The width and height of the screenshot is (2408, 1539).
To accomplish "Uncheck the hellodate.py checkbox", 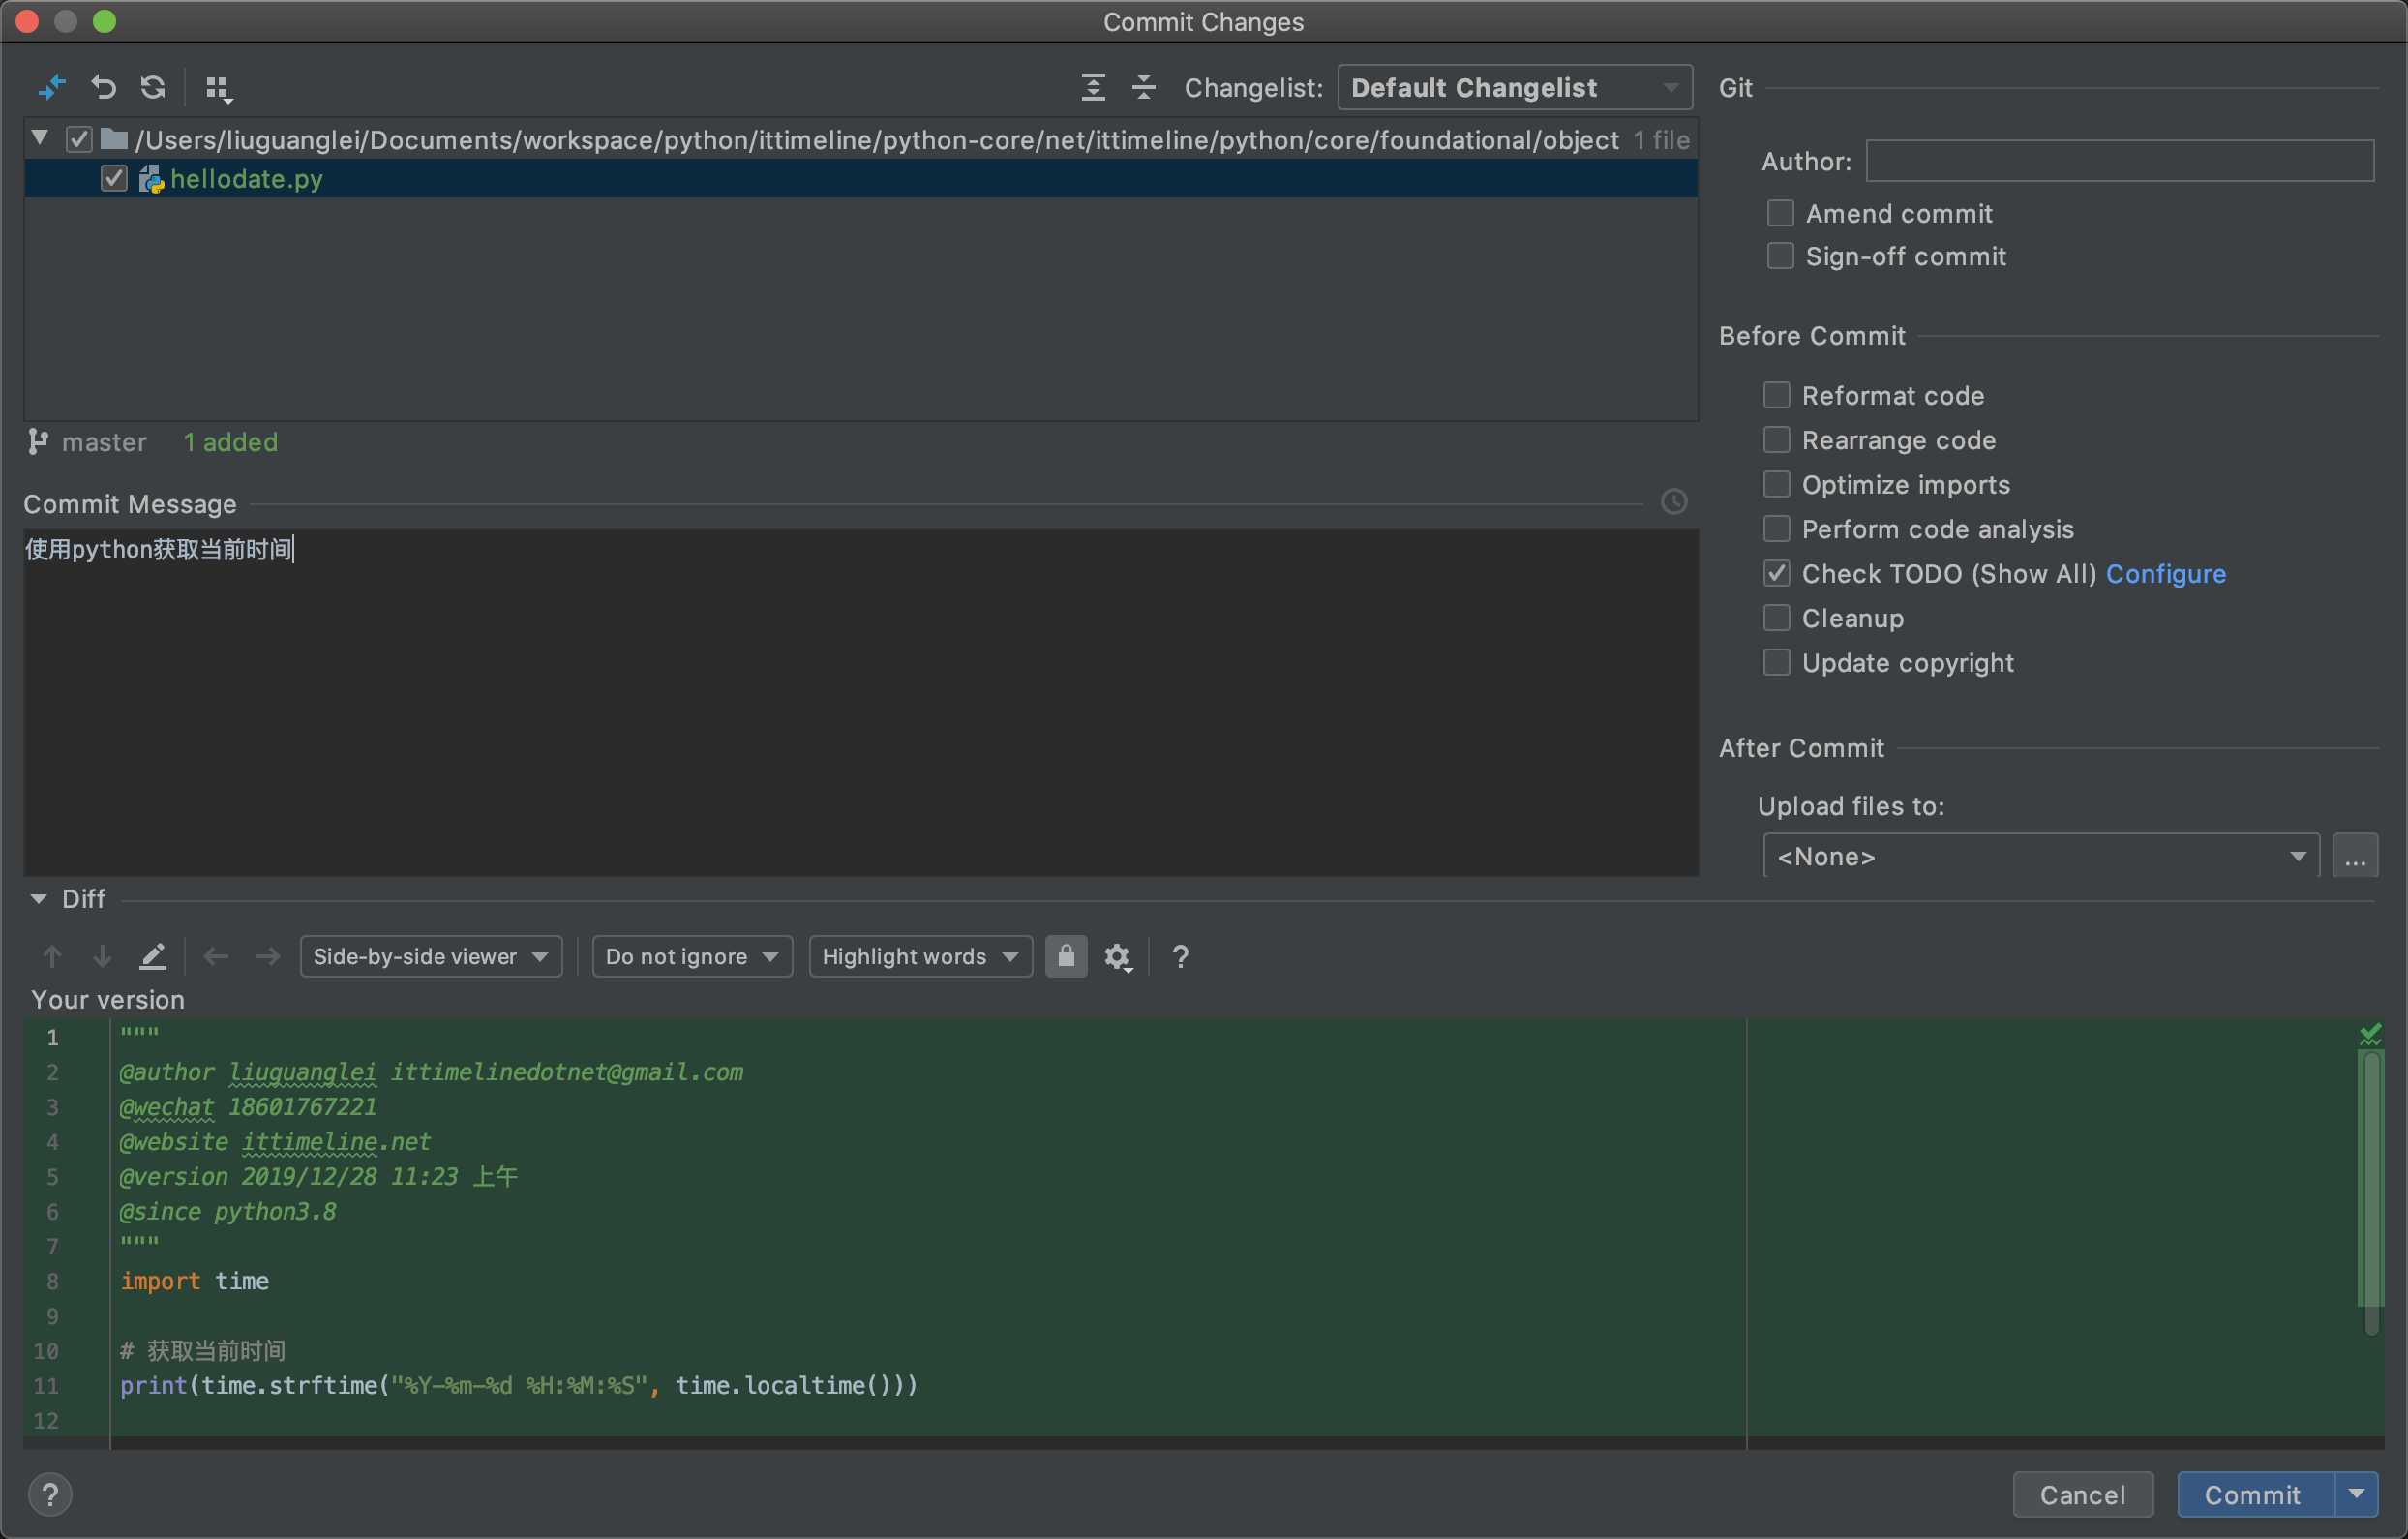I will 114,179.
